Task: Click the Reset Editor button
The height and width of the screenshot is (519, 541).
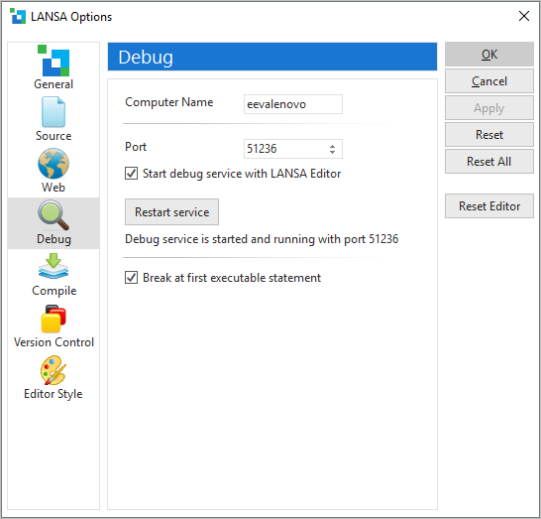Action: click(489, 206)
